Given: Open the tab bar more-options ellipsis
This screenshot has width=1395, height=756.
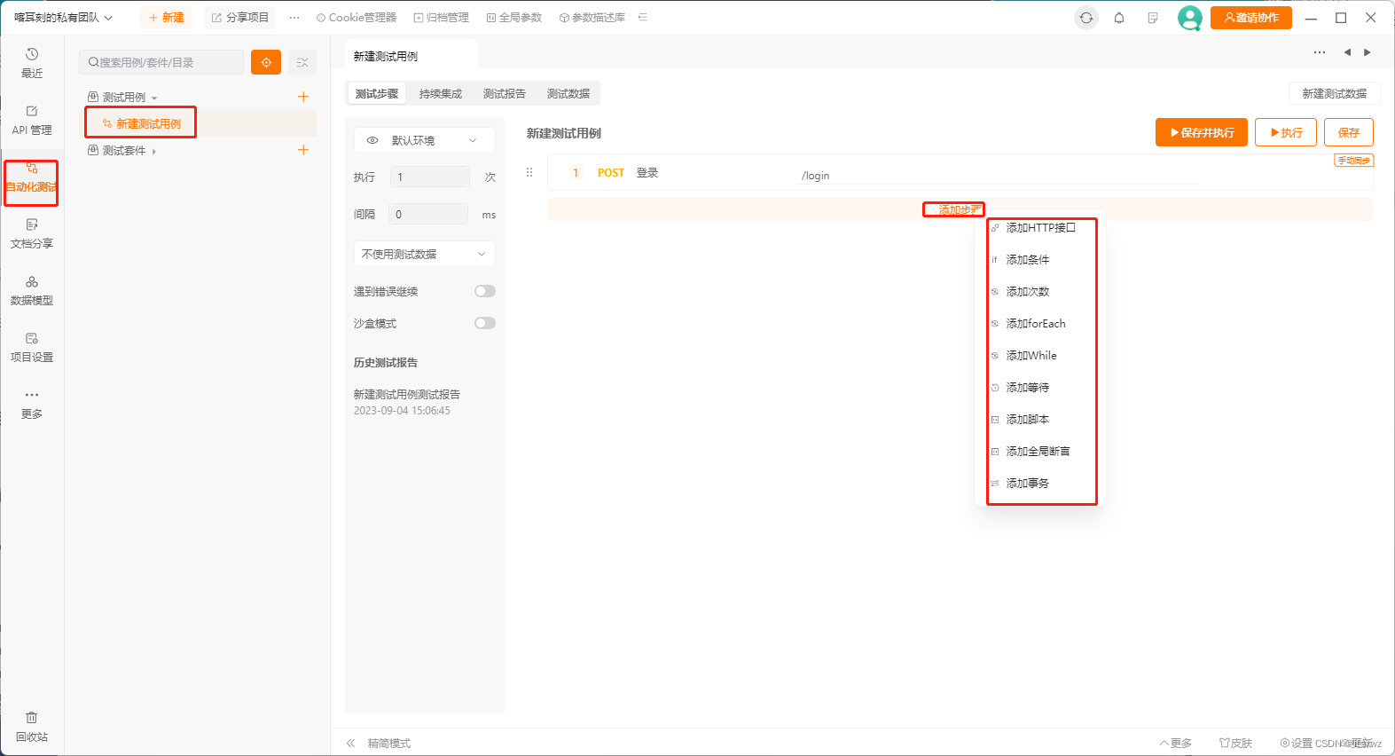Looking at the screenshot, I should point(1320,52).
